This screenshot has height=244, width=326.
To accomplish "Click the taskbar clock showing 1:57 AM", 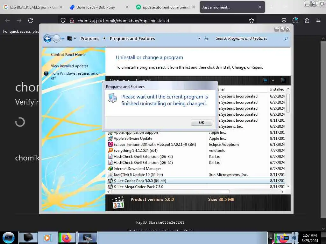I will 310,238.
